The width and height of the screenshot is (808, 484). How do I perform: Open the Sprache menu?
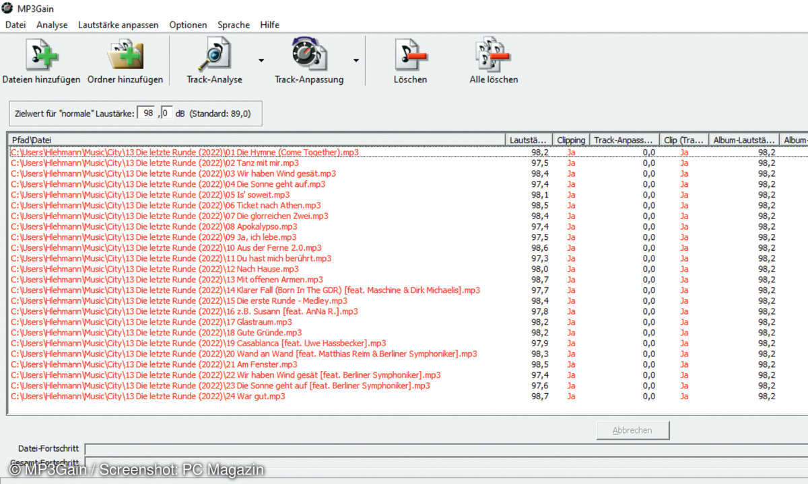click(x=234, y=25)
